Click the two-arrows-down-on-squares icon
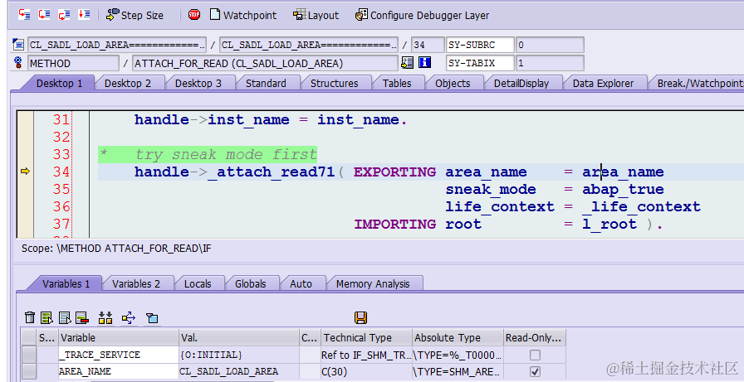The image size is (744, 382). (x=105, y=317)
